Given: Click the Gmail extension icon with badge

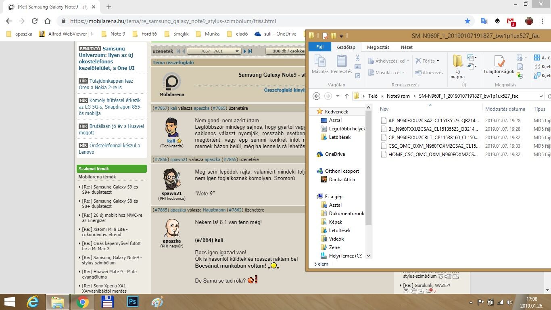Looking at the screenshot, I should click(x=511, y=21).
